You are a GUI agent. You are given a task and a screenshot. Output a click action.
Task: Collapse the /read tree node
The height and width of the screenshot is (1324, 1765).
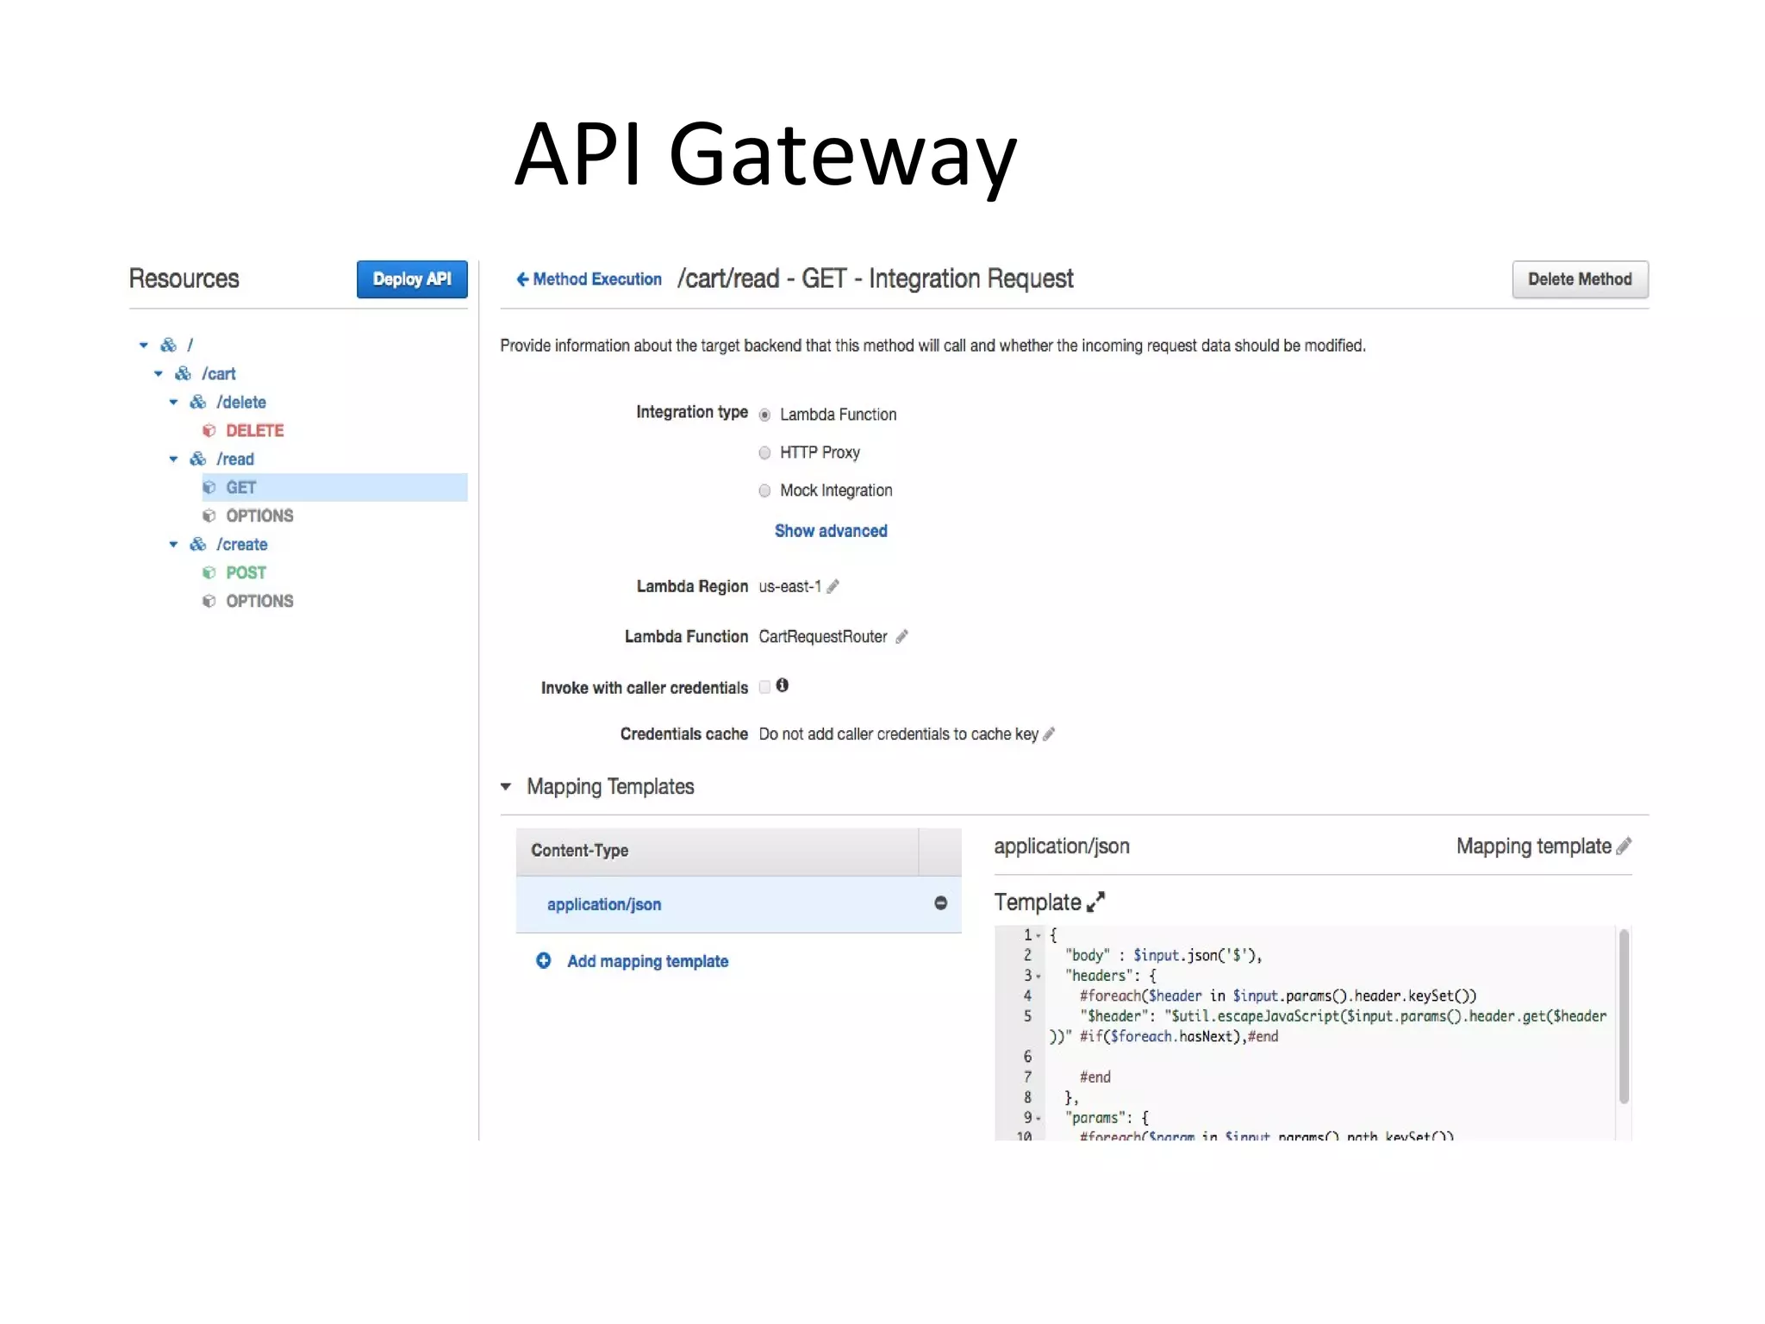click(173, 459)
